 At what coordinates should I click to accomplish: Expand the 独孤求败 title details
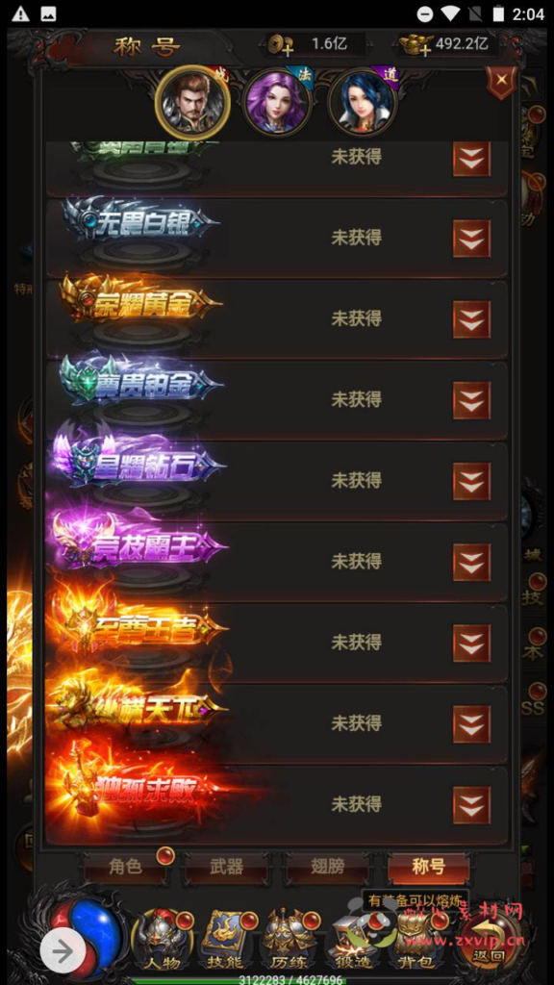coord(471,805)
